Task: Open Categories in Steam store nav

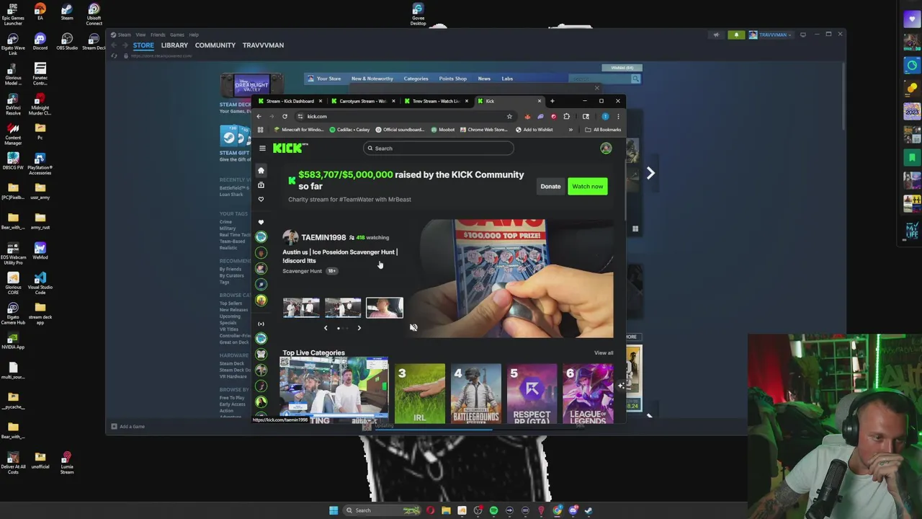Action: coord(416,79)
